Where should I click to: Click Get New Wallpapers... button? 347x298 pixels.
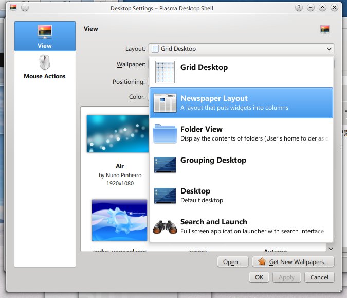click(x=293, y=262)
